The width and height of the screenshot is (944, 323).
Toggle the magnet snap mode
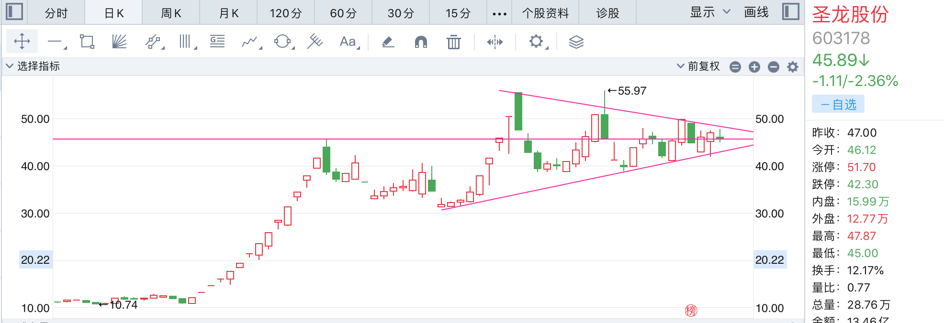pyautogui.click(x=421, y=42)
